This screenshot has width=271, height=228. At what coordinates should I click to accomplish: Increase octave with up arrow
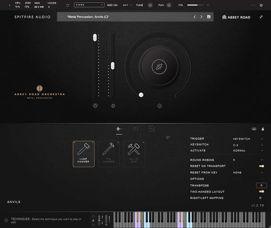[x=93, y=216]
